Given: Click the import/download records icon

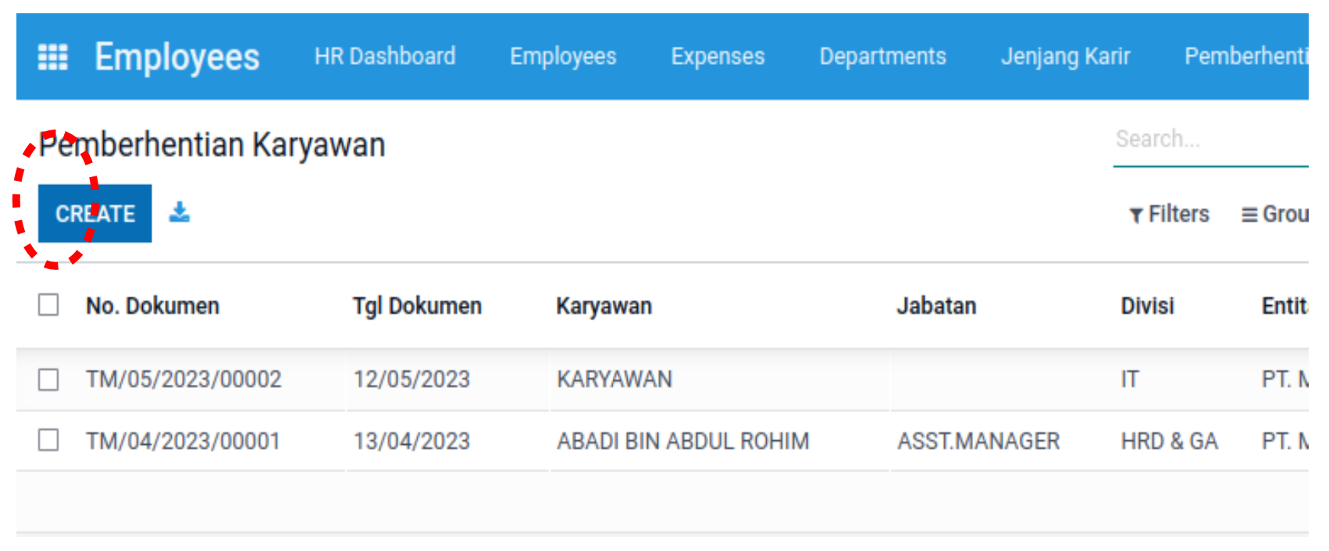Looking at the screenshot, I should [180, 212].
